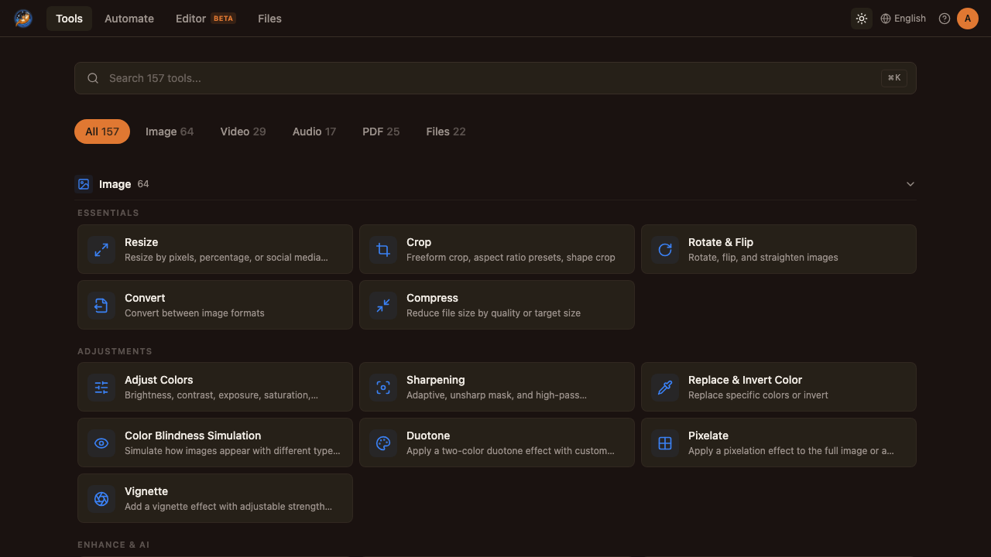Image resolution: width=991 pixels, height=557 pixels.
Task: Open the English language selector
Action: coord(903,19)
